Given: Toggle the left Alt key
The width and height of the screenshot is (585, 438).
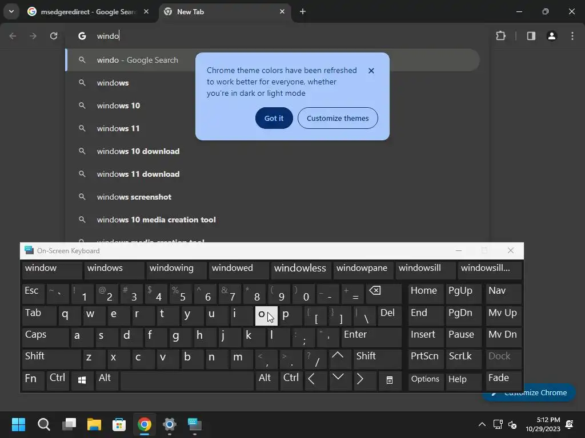Looking at the screenshot, I should pyautogui.click(x=107, y=380).
